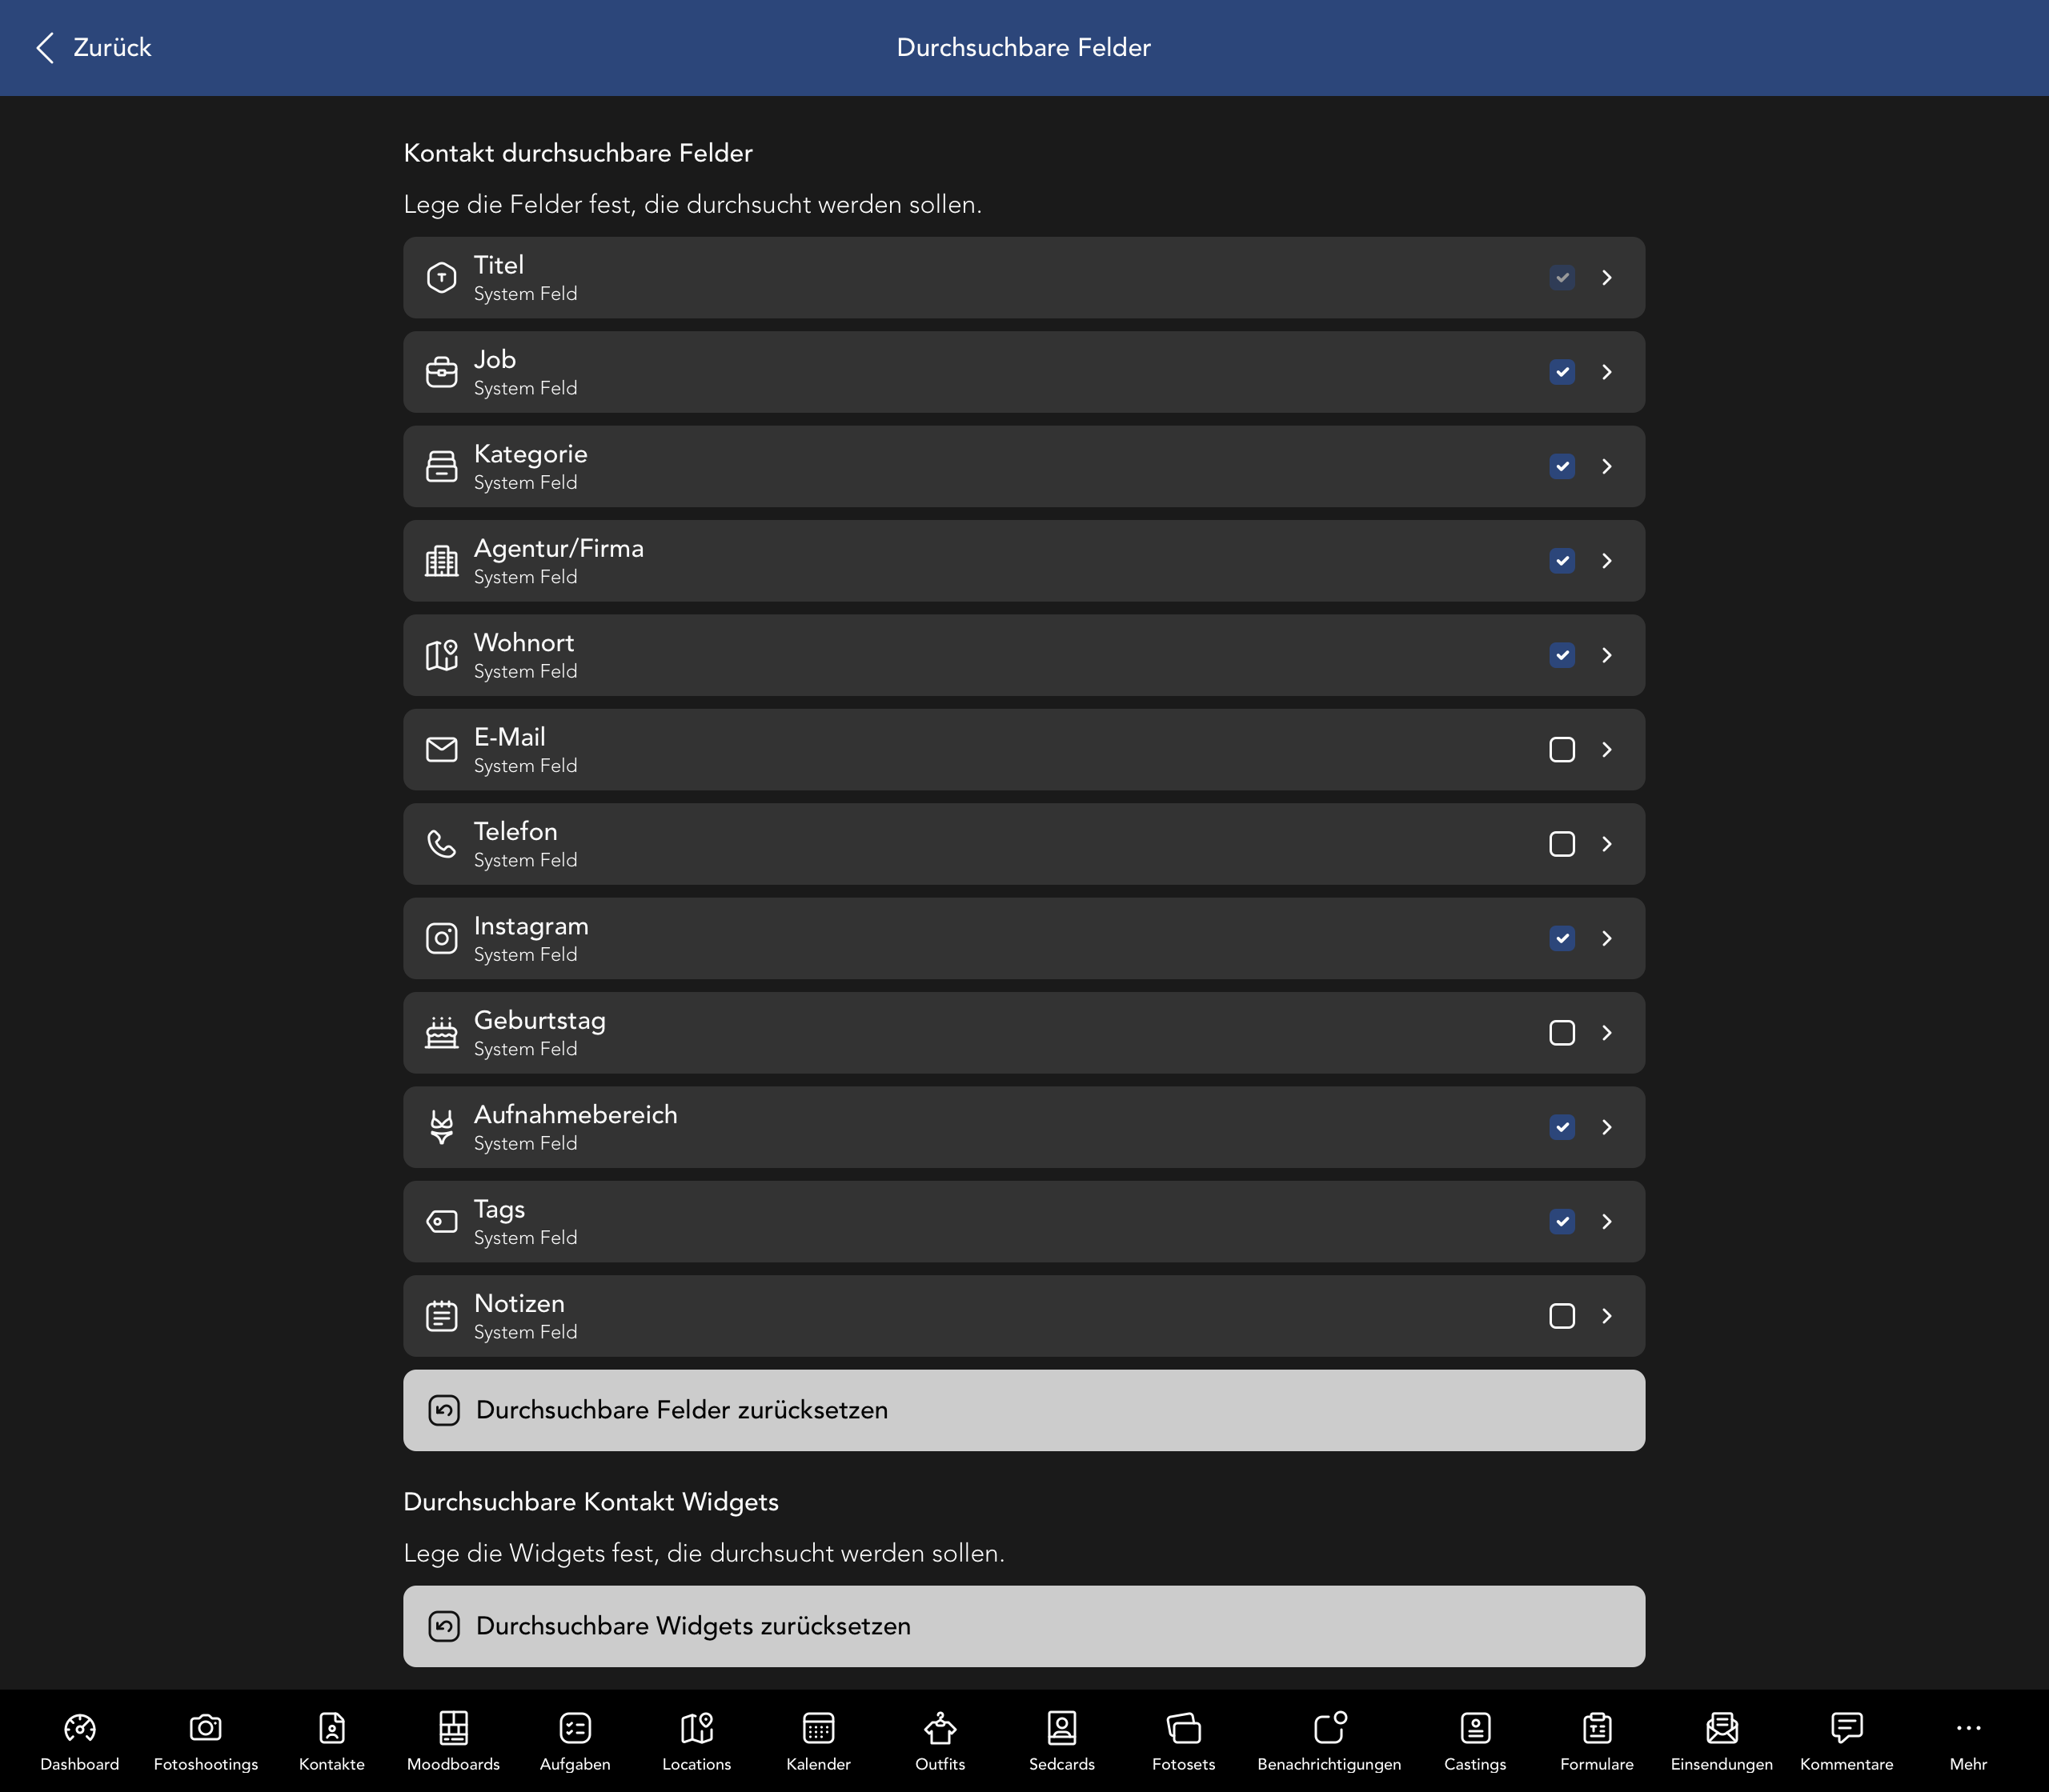2049x1792 pixels.
Task: Open Locations via the map icon
Action: point(697,1728)
